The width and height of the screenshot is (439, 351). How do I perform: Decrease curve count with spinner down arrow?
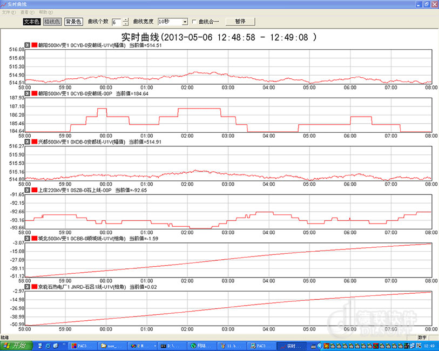tap(126, 24)
